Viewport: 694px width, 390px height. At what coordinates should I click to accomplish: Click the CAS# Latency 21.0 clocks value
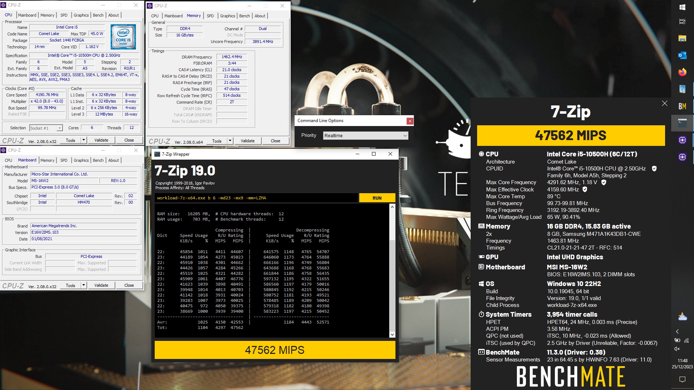(x=232, y=70)
